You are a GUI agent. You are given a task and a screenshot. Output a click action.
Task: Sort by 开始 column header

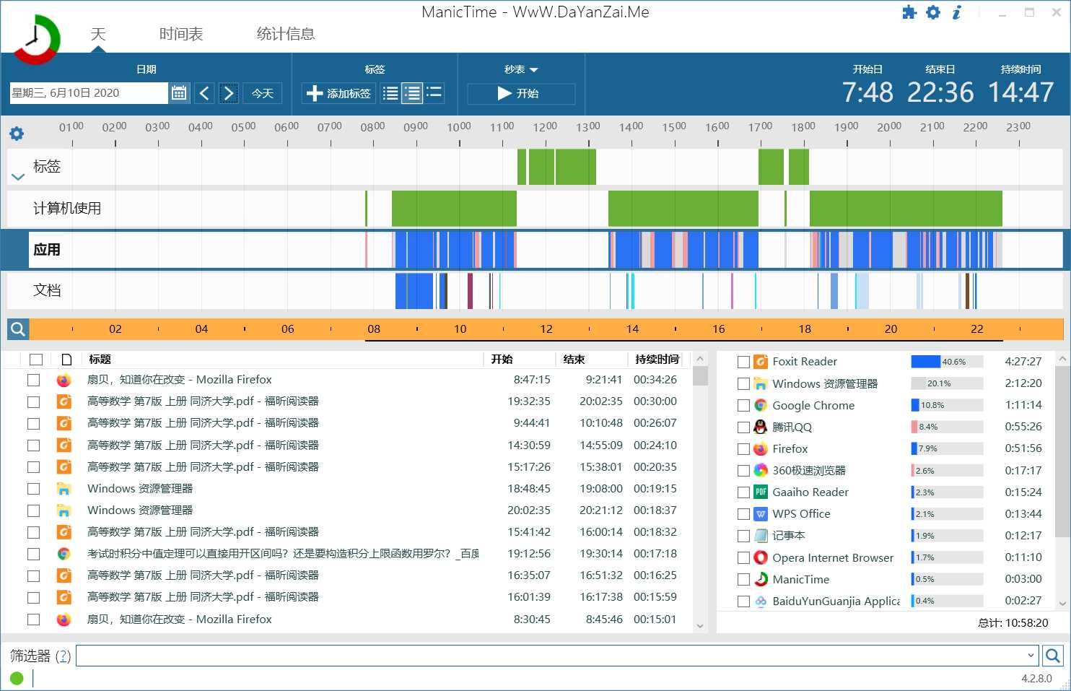pos(502,360)
